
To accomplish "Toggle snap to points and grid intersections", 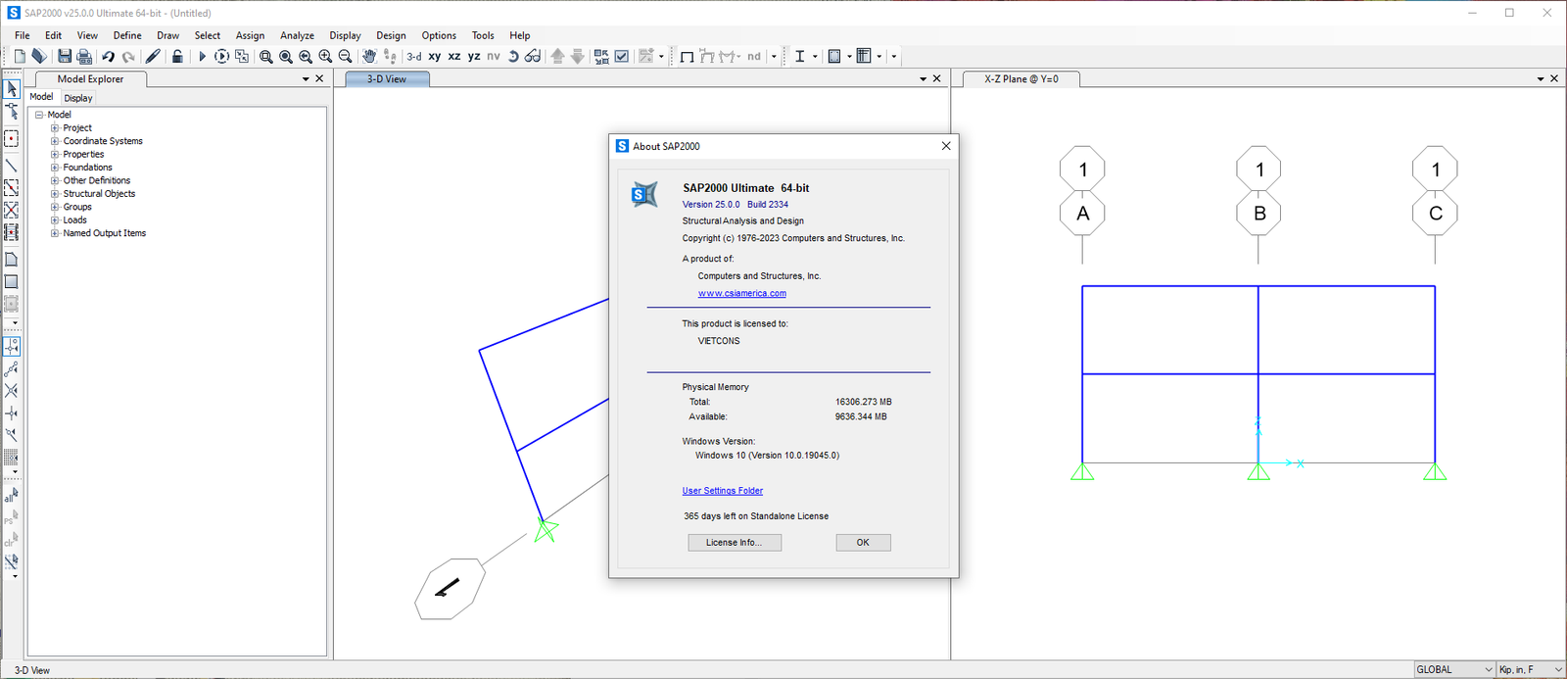I will [12, 347].
